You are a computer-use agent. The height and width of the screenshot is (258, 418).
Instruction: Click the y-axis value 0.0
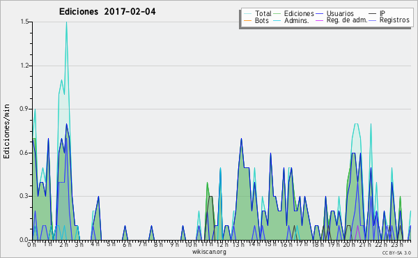tap(24, 240)
